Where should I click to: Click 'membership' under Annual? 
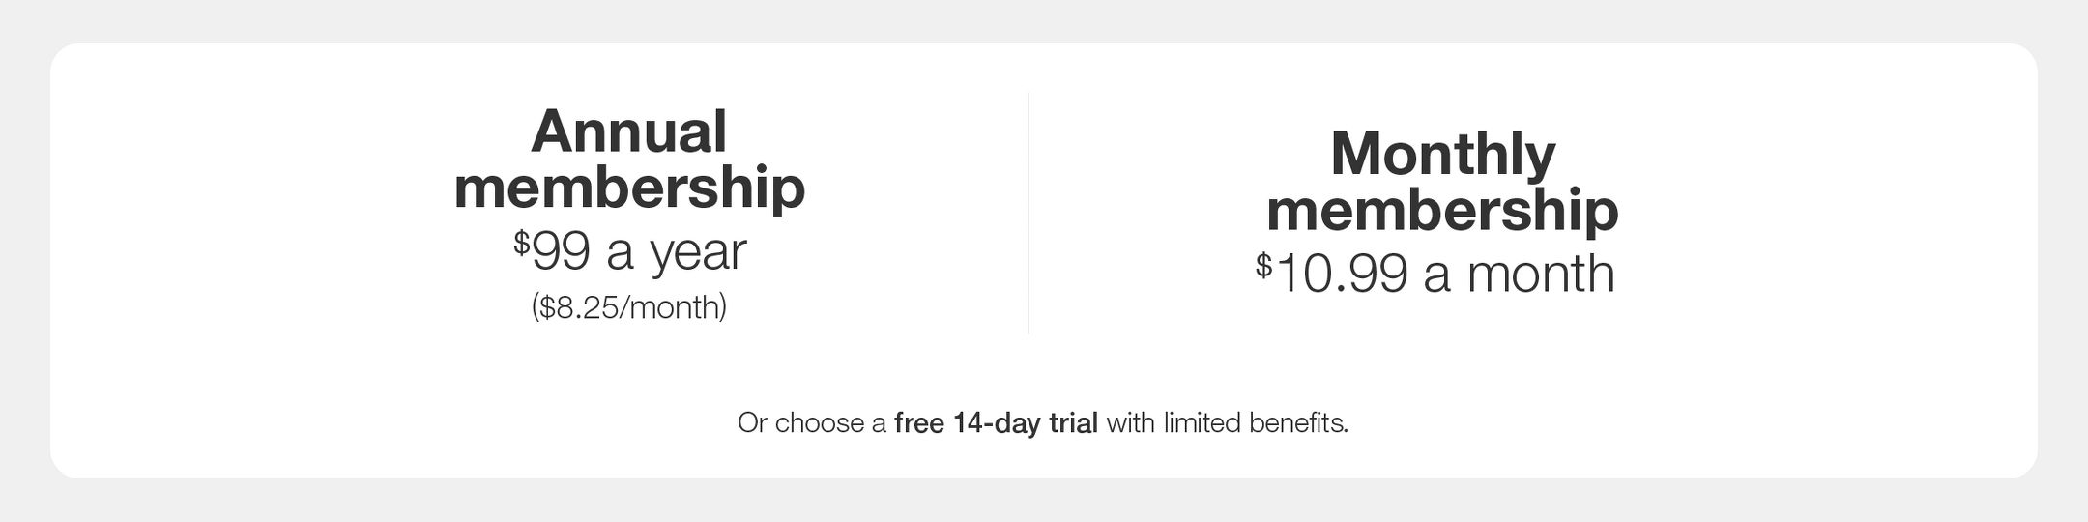point(629,188)
